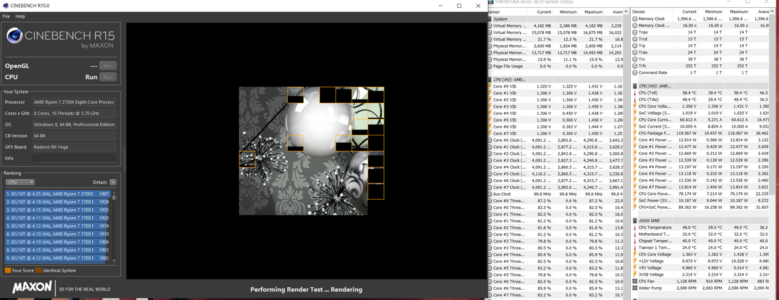Select the Page File Usage sensor row
Image resolution: width=779 pixels, height=300 pixels.
(555, 66)
